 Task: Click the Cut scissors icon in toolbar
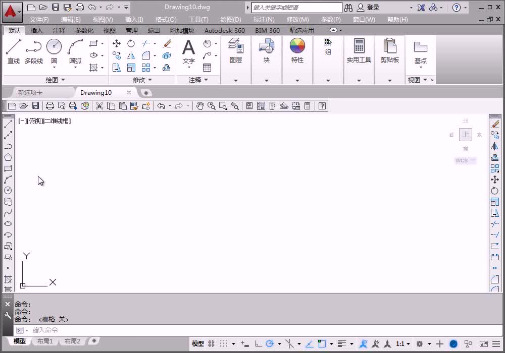pyautogui.click(x=99, y=106)
